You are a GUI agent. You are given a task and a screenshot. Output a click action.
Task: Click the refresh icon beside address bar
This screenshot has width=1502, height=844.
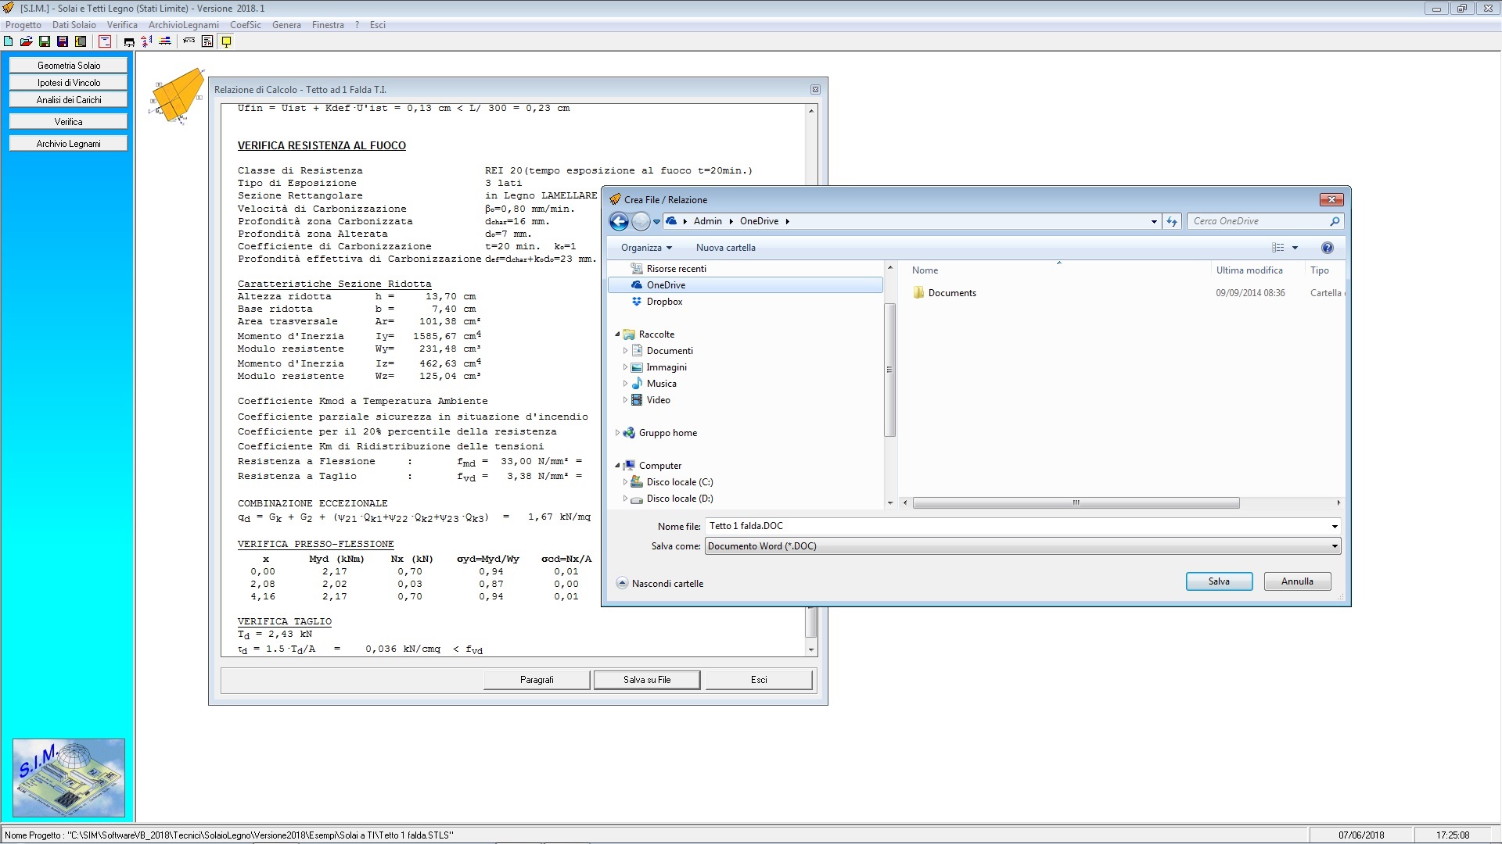[1172, 222]
